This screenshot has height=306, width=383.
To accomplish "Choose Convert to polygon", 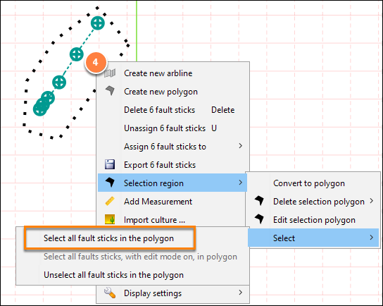I will click(309, 183).
